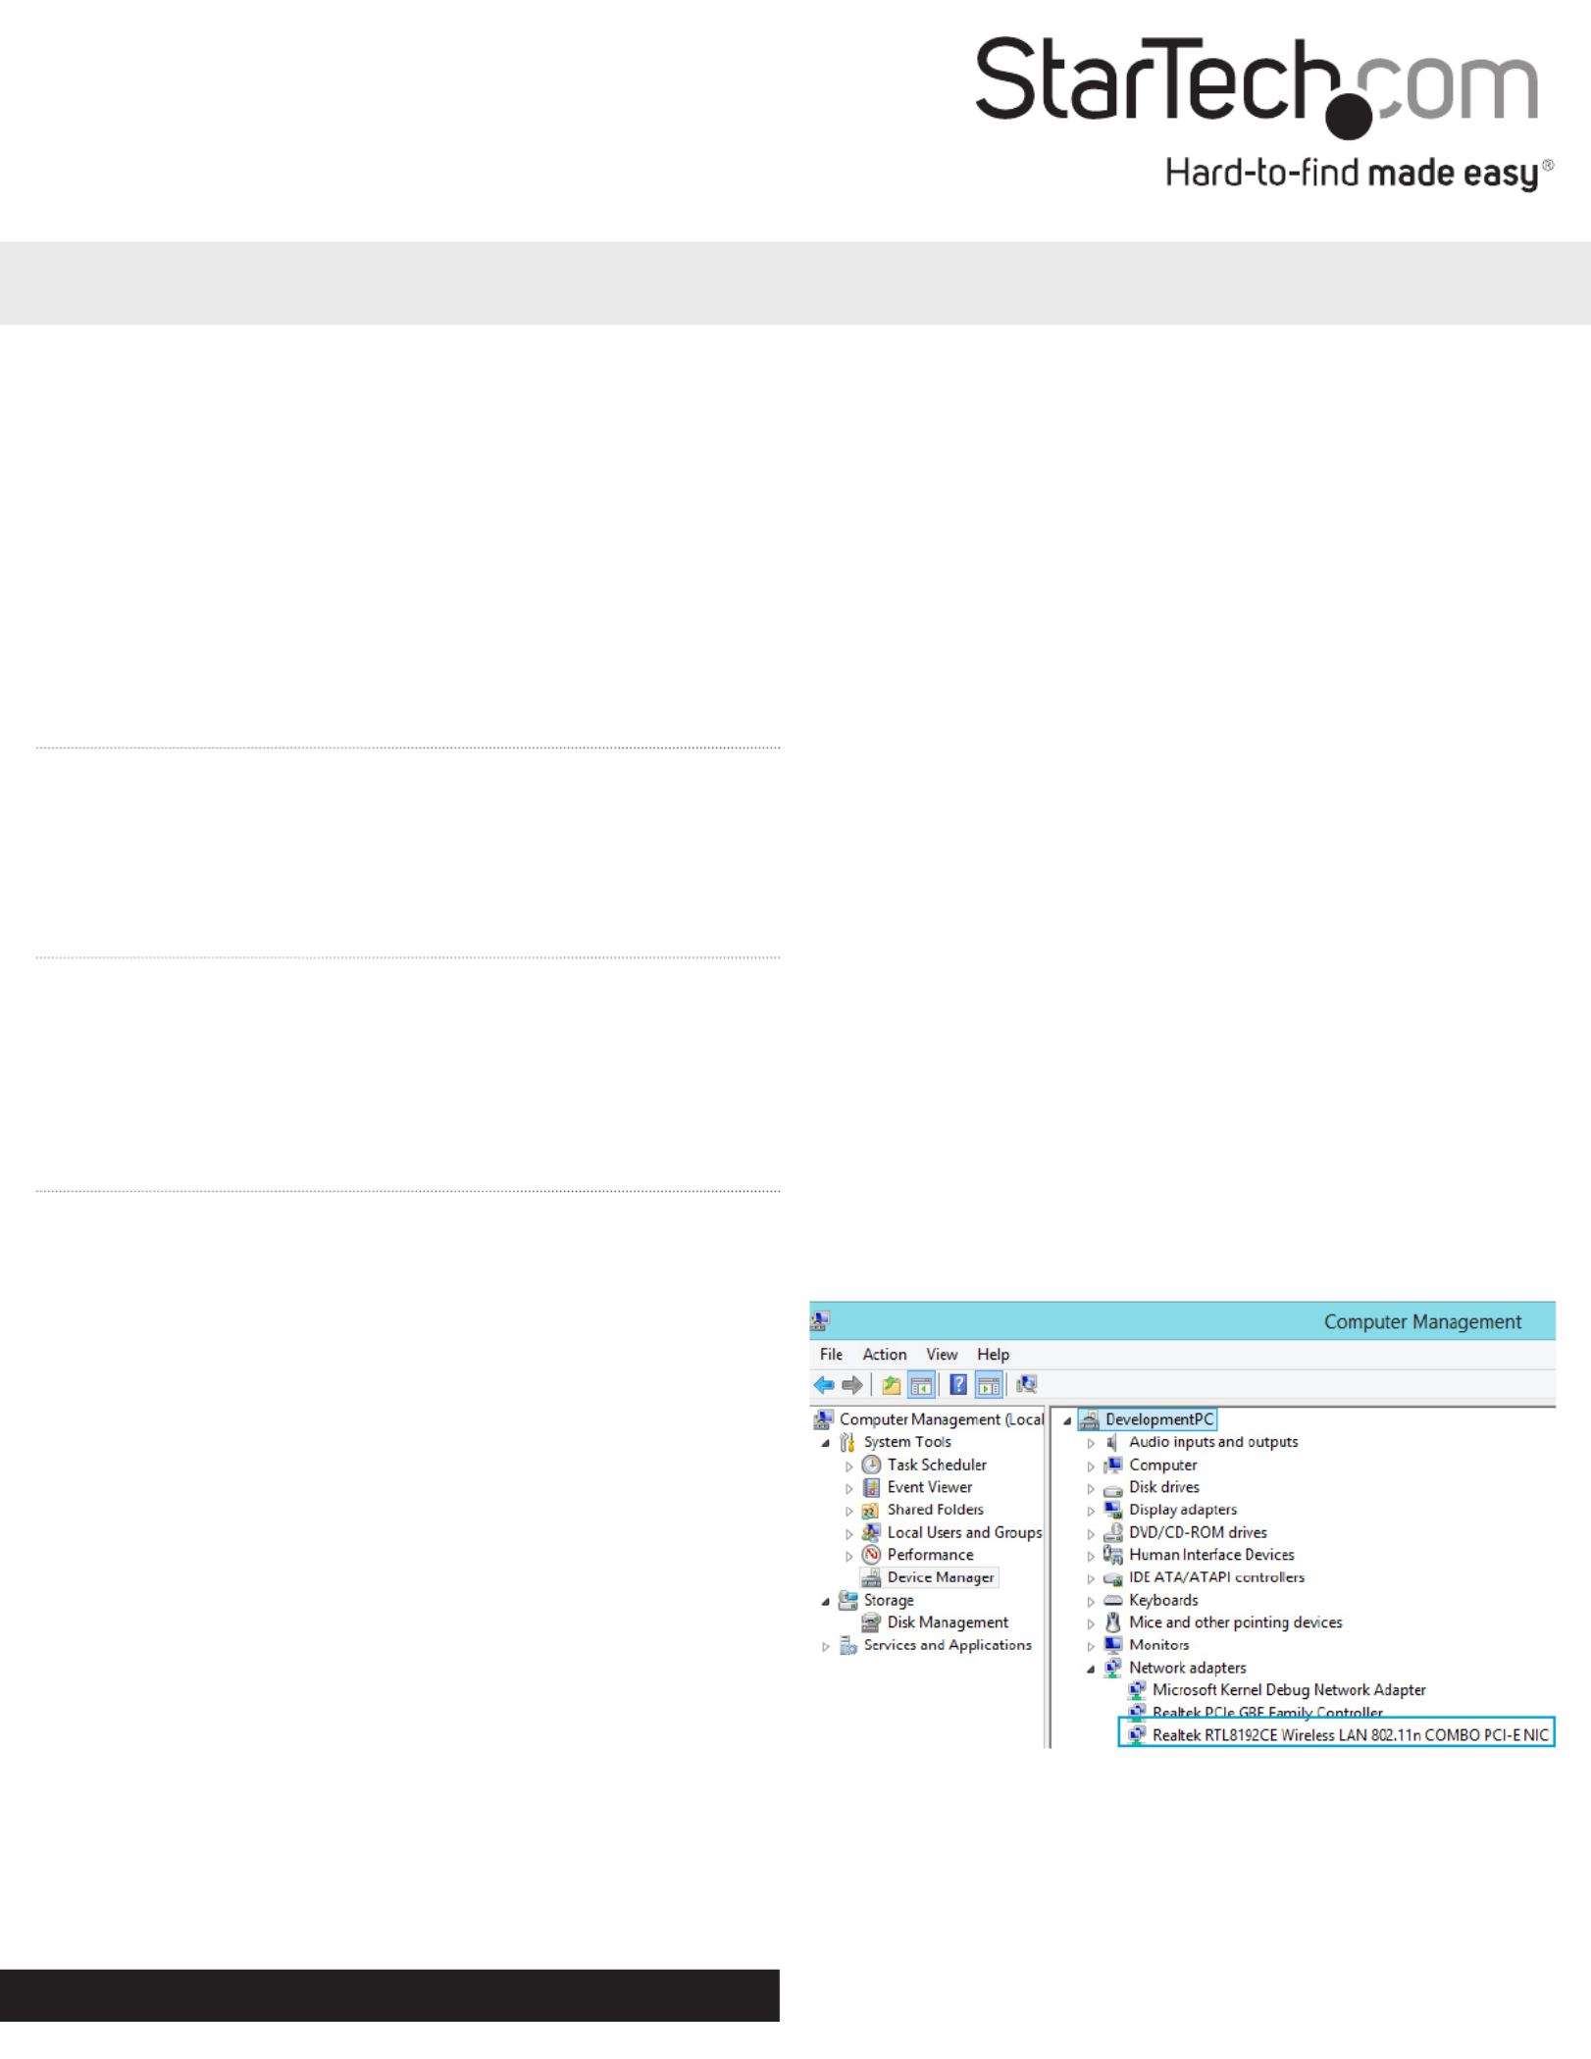Click the Display adapters icon

1112,1510
